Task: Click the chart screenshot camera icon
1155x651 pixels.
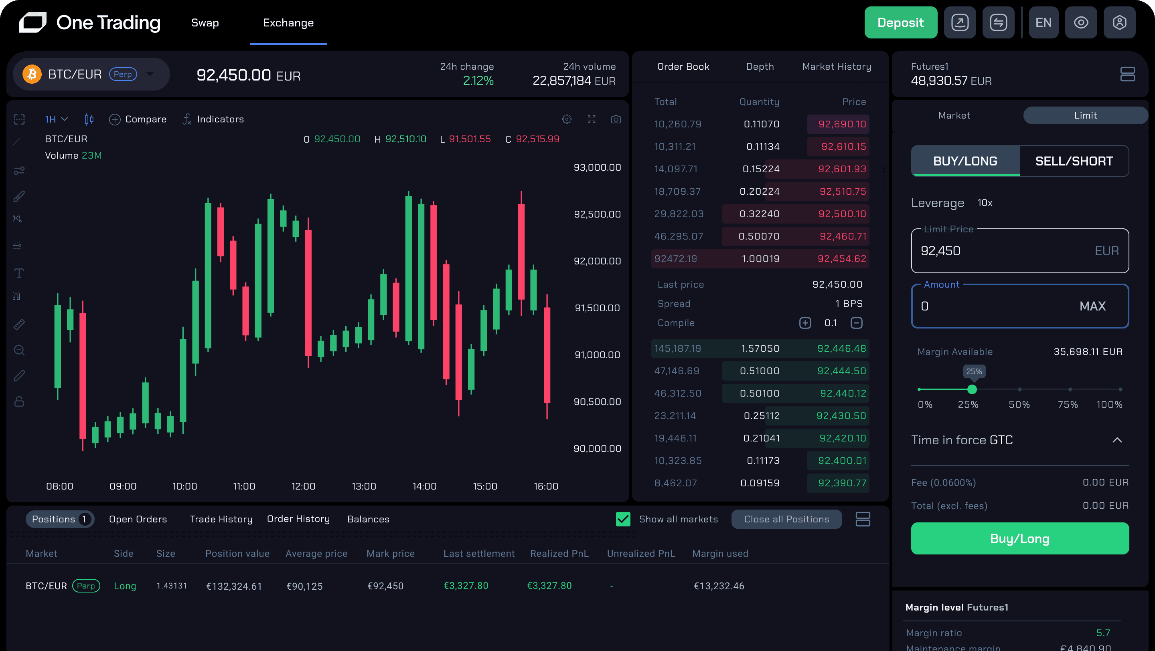Action: 616,119
